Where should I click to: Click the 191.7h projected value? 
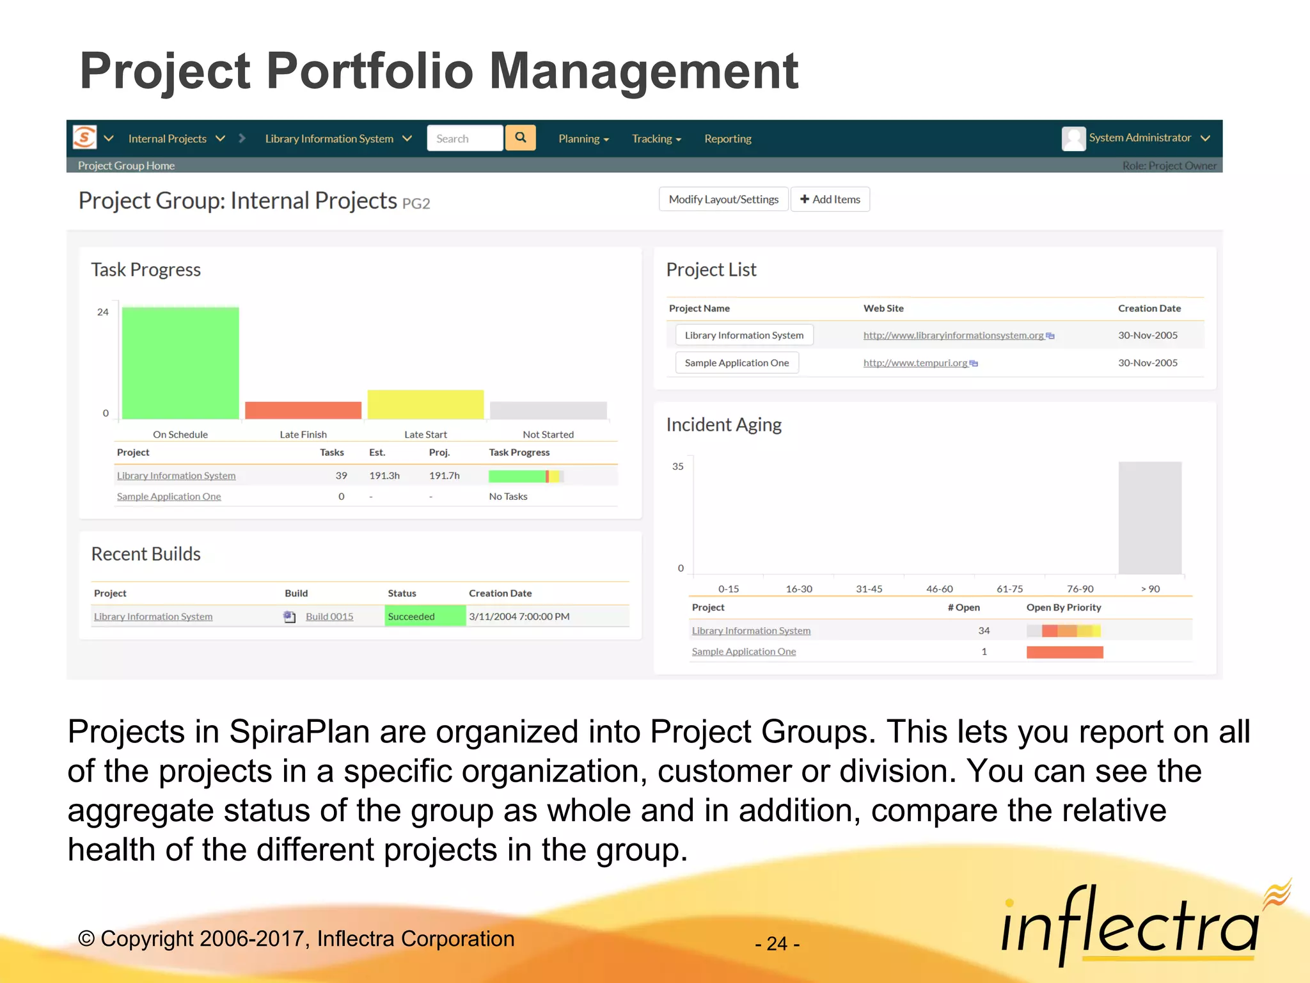click(444, 476)
